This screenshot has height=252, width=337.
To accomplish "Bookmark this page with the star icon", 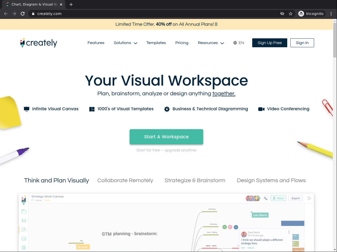I will pos(291,14).
